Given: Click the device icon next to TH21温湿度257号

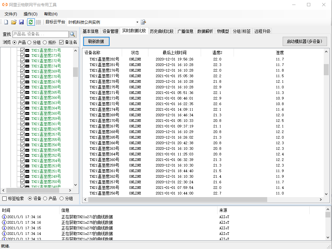Looking at the screenshot, I should (x=27, y=134).
